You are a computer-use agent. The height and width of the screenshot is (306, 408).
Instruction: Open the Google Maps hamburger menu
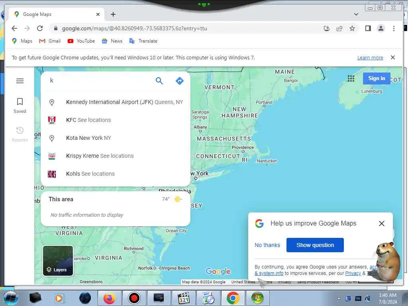pos(20,81)
